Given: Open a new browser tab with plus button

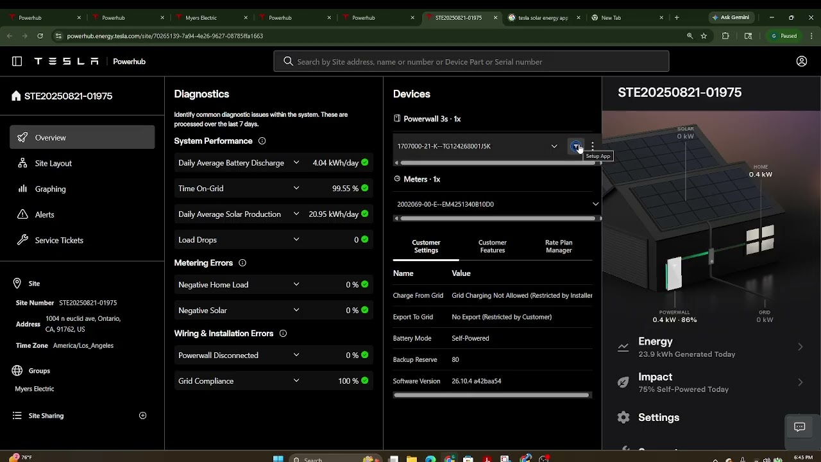Looking at the screenshot, I should click(x=677, y=18).
